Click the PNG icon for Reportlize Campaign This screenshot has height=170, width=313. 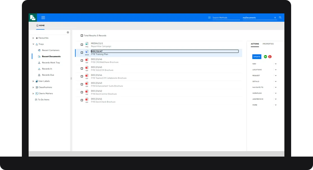coord(87,44)
